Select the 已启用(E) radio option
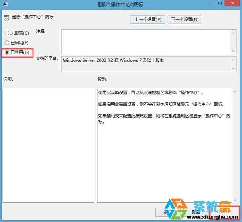 [17, 43]
